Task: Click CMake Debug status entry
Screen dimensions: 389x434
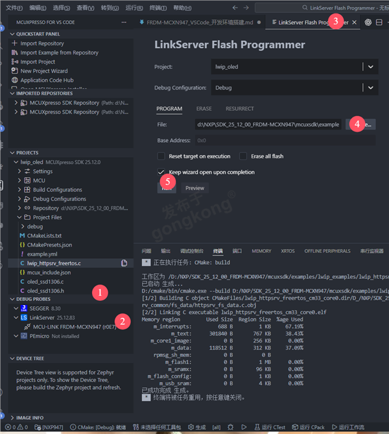Action: 98,427
